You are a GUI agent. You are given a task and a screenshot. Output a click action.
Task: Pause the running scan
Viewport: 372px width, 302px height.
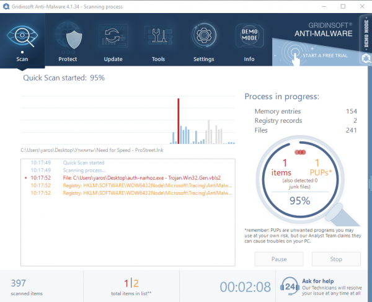pos(279,259)
